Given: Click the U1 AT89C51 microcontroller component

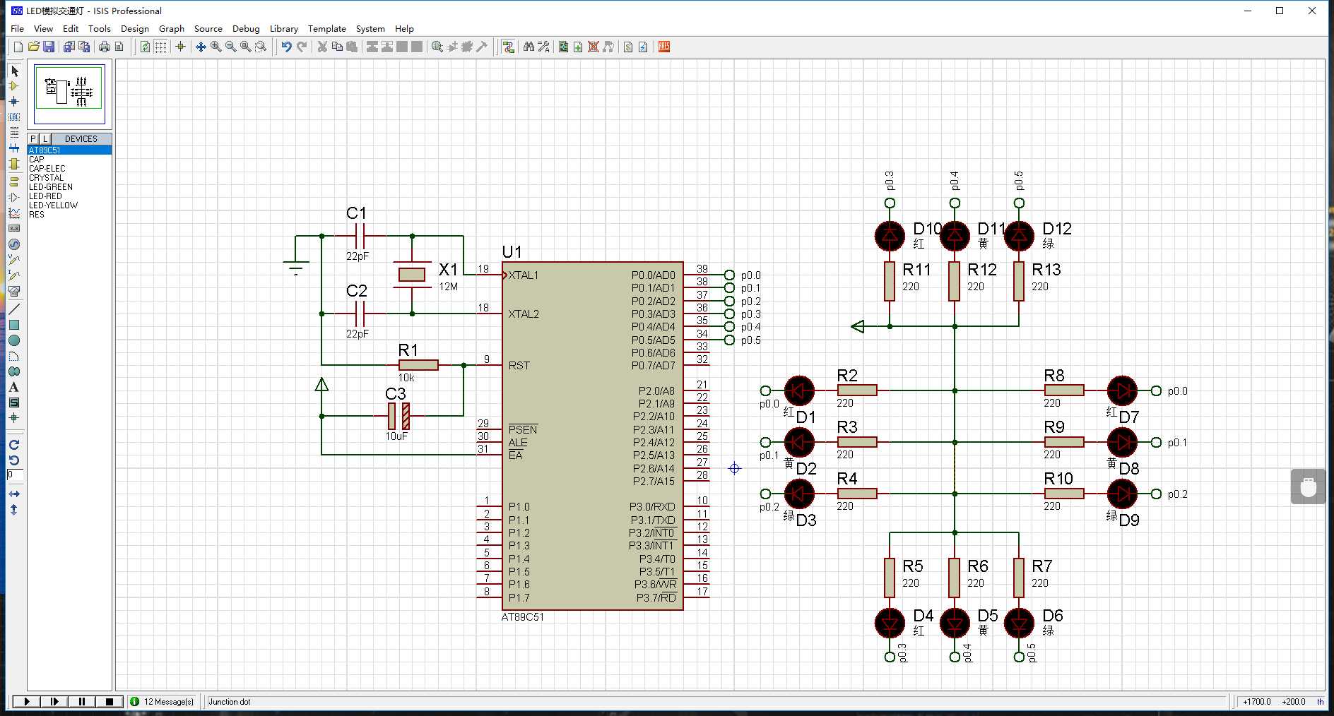Looking at the screenshot, I should pyautogui.click(x=592, y=436).
